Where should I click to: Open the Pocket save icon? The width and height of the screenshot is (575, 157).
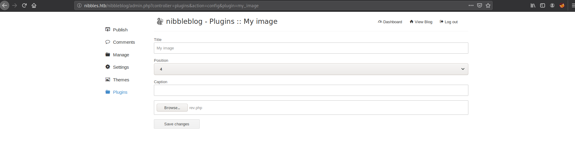click(x=480, y=5)
